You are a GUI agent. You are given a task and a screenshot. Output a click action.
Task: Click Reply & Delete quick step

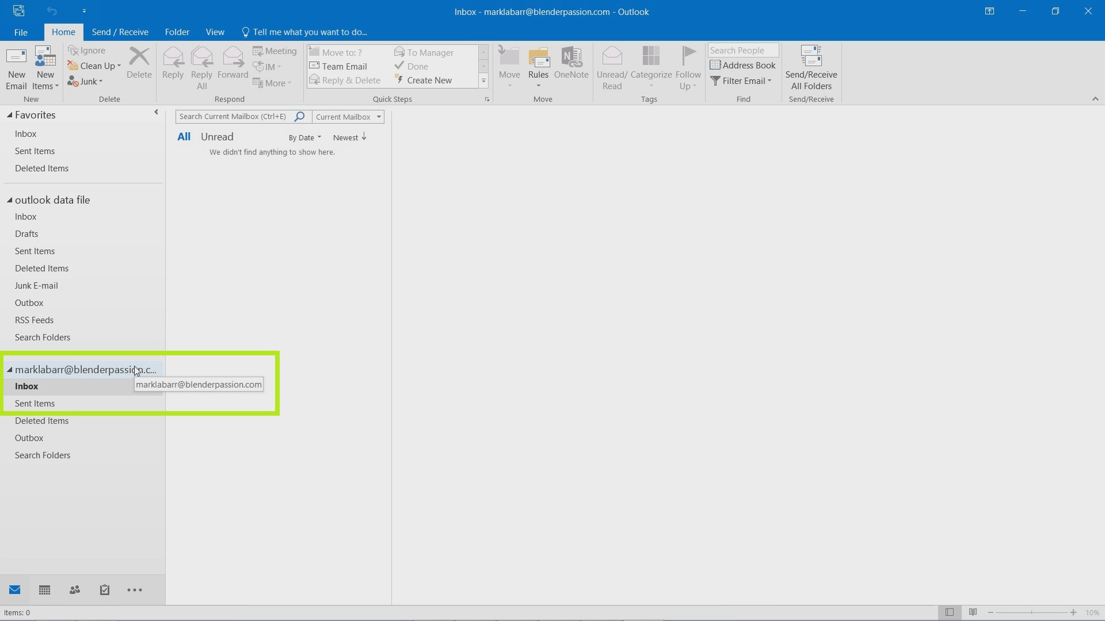(345, 80)
